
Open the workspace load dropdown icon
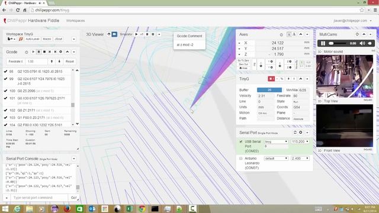point(11,39)
